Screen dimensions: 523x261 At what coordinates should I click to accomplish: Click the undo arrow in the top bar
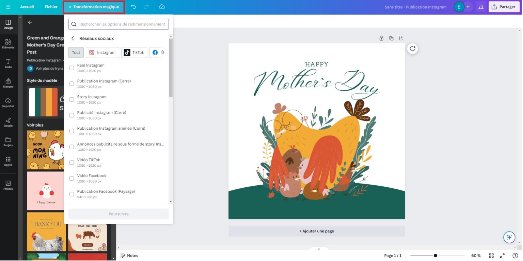133,6
